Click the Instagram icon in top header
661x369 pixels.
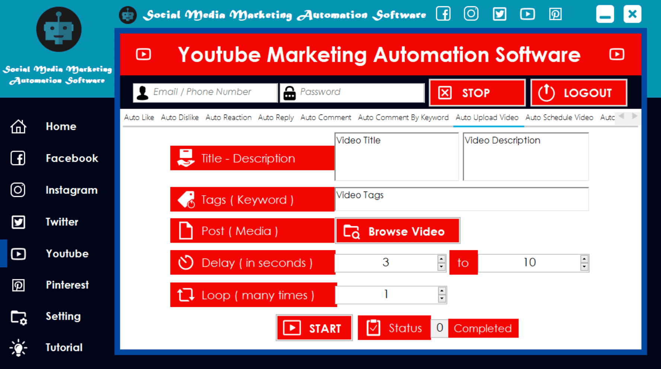pyautogui.click(x=471, y=14)
